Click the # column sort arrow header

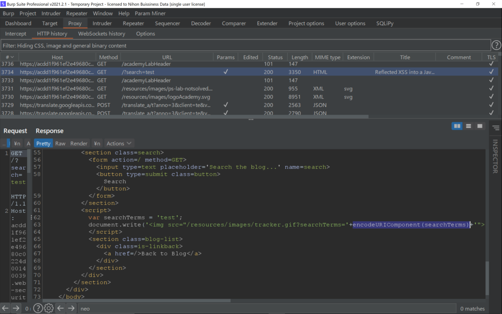10,57
